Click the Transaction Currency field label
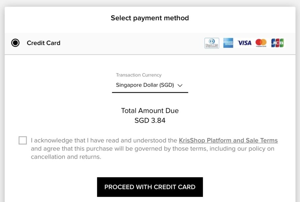Image resolution: width=300 pixels, height=202 pixels. coord(139,75)
